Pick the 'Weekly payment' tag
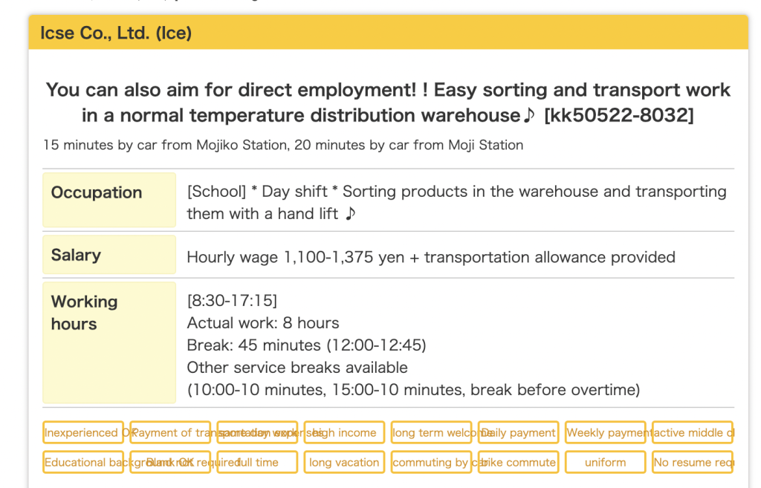This screenshot has width=761, height=488. pyautogui.click(x=605, y=432)
